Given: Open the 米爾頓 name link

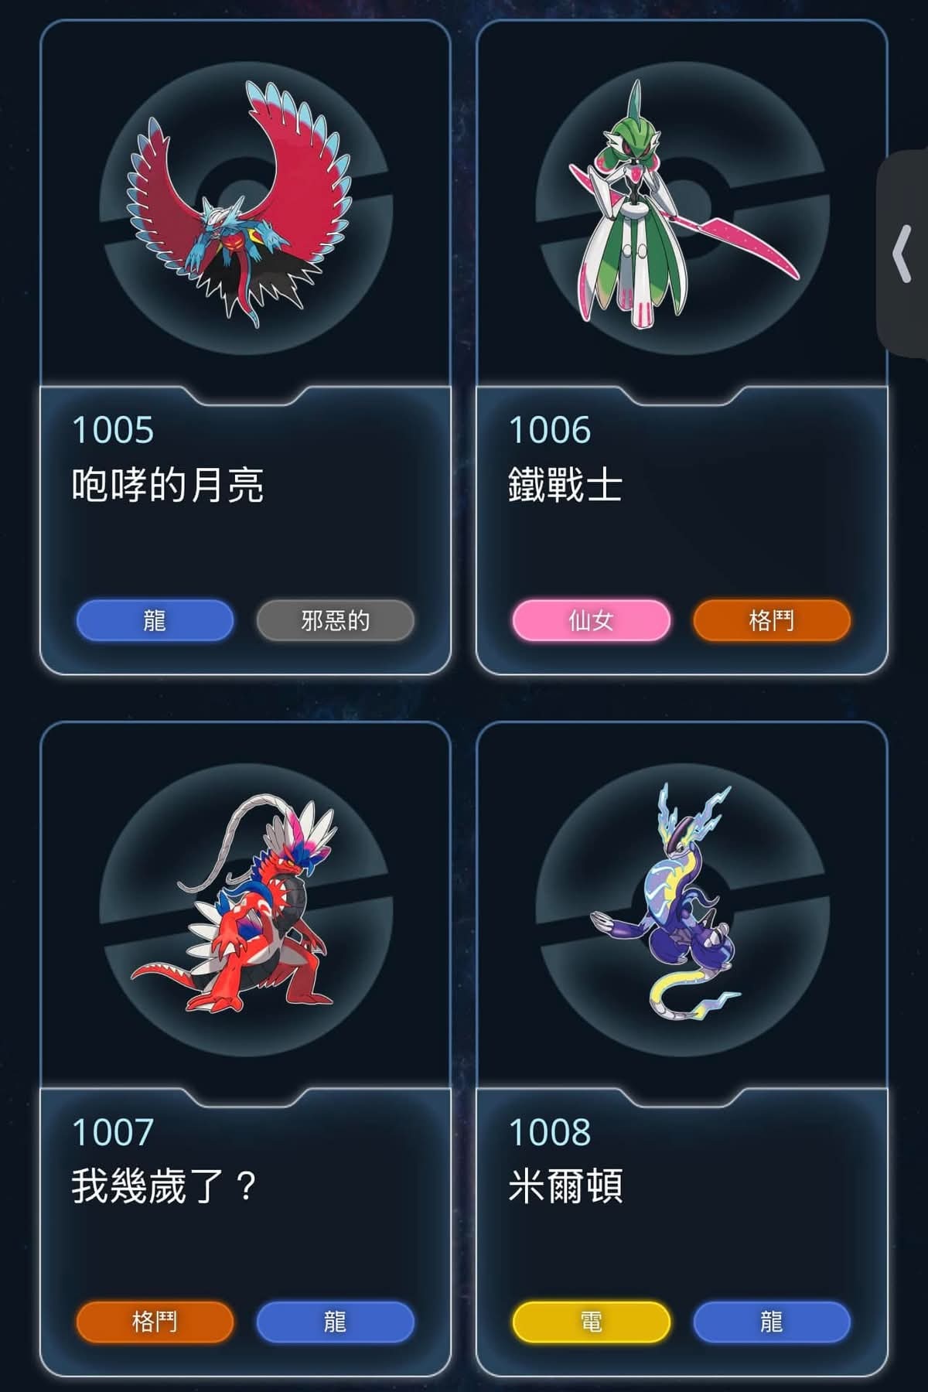Looking at the screenshot, I should click(x=565, y=1186).
